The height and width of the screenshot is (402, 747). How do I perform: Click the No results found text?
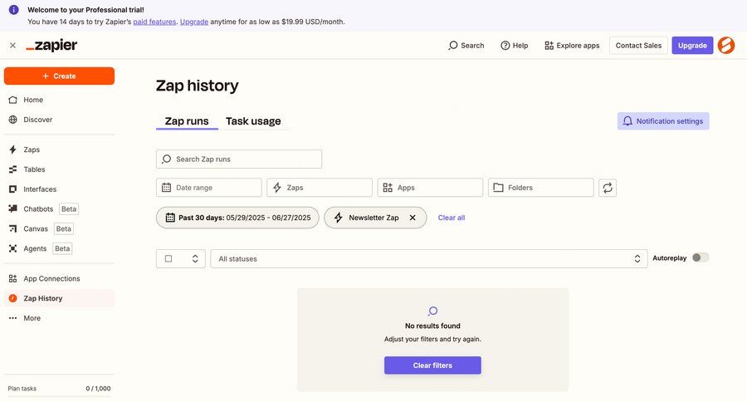coord(432,326)
